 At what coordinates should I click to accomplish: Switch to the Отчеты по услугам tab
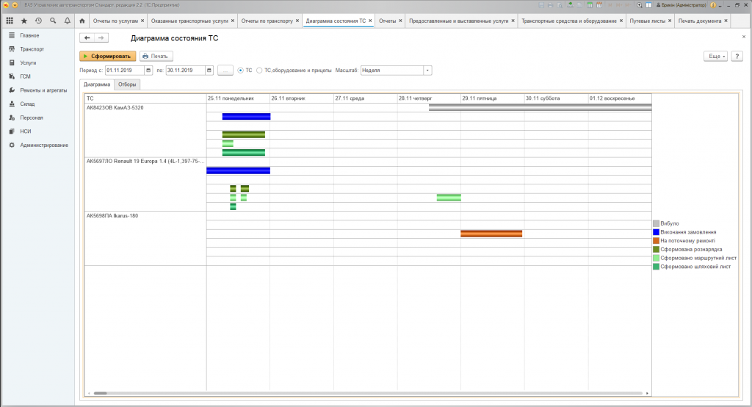click(115, 21)
